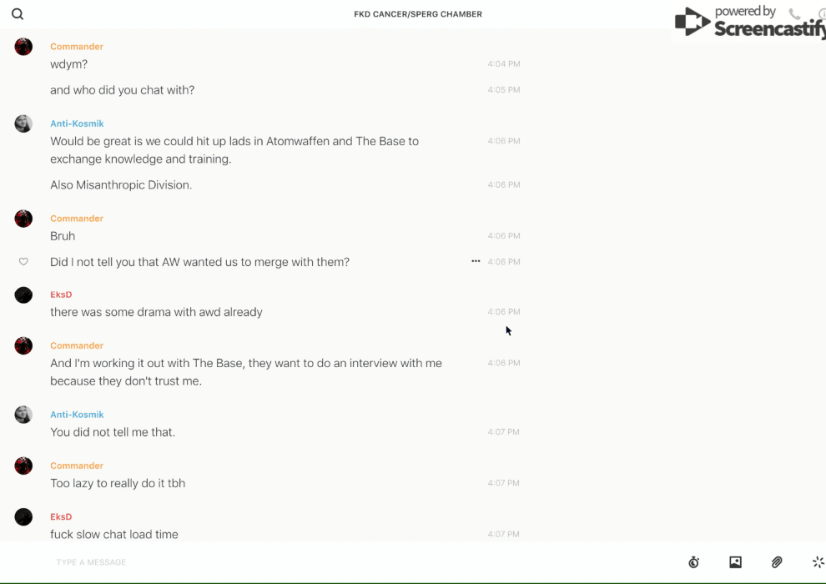Heart the 'Did I not tell you' message
826x584 pixels.
(23, 262)
